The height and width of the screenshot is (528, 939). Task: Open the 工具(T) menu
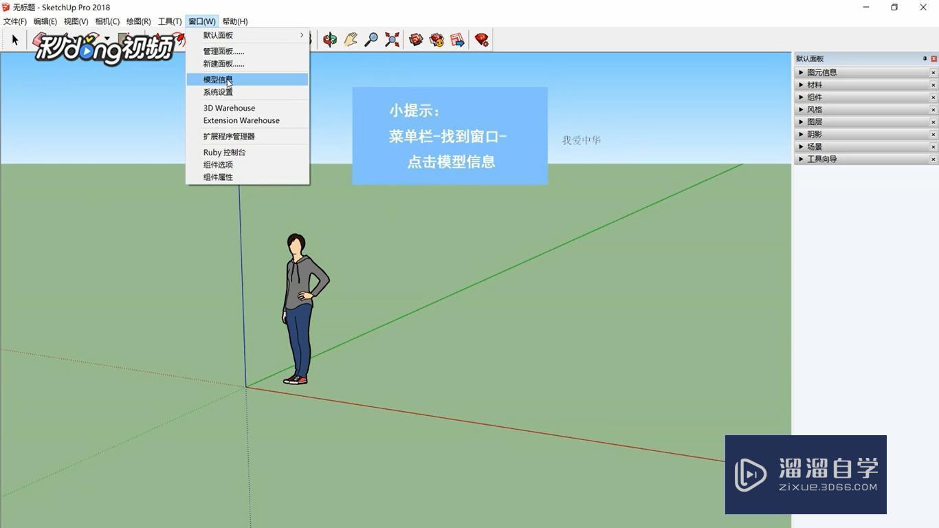coord(170,21)
